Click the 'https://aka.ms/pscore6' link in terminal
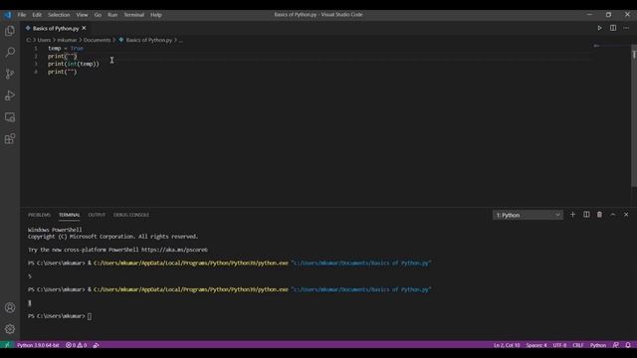Screen dimensions: 637x358 174,250
